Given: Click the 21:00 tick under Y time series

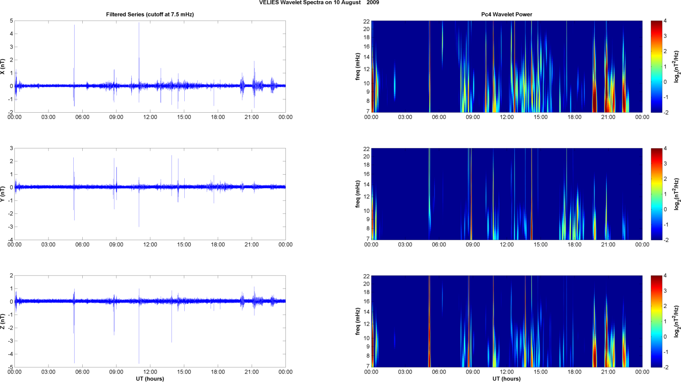Looking at the screenshot, I should (252, 245).
